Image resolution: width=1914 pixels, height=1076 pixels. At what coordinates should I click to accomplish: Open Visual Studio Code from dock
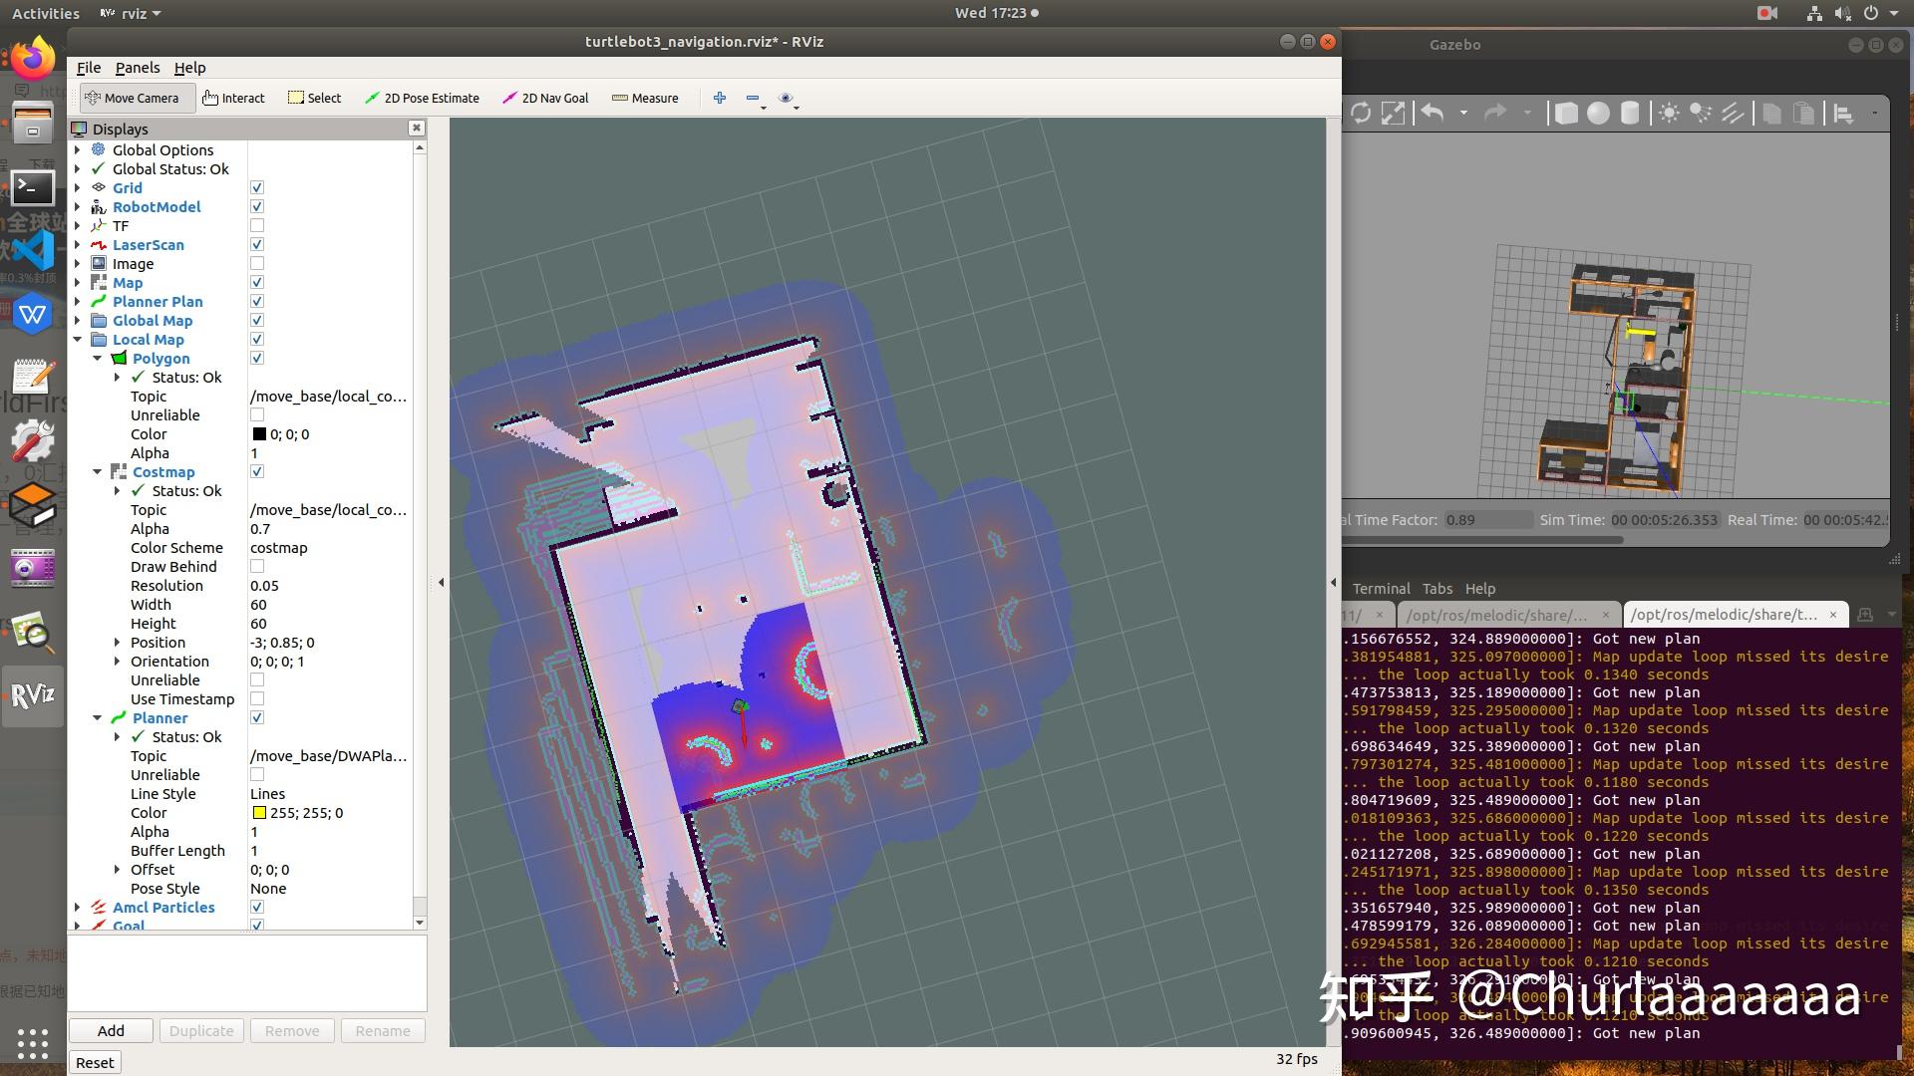click(33, 250)
